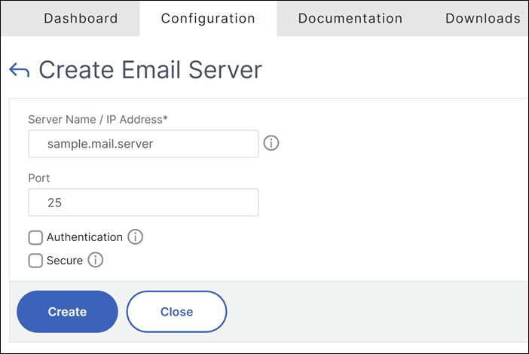
Task: Click the Port label
Action: tap(38, 178)
